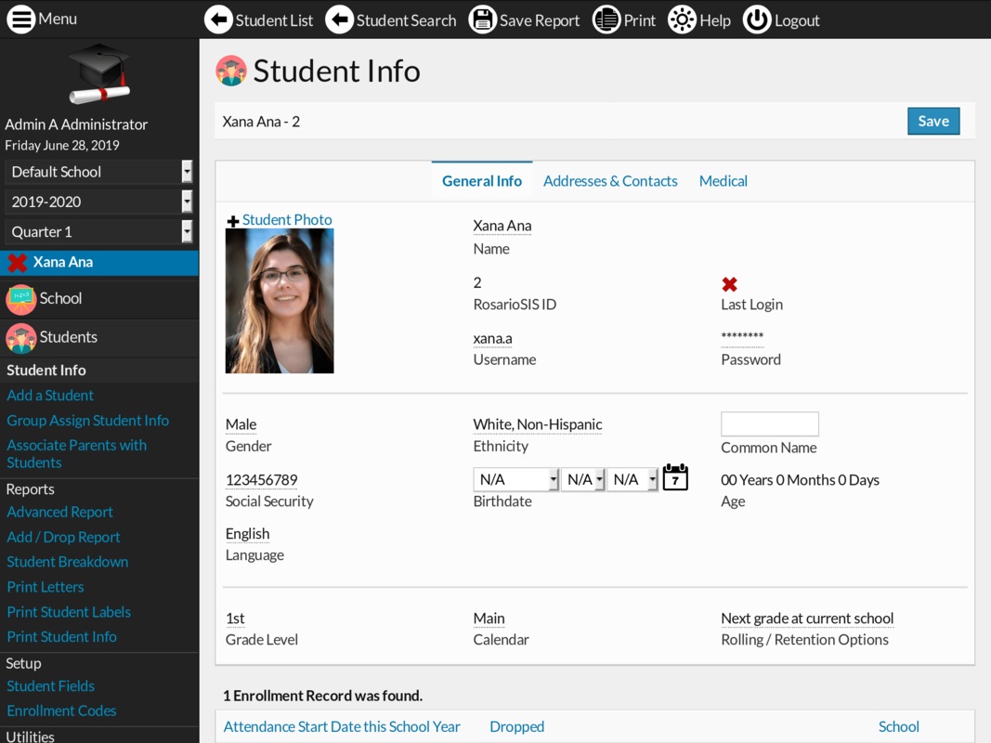Open the Quarter 1 marking period dropdown

click(98, 231)
